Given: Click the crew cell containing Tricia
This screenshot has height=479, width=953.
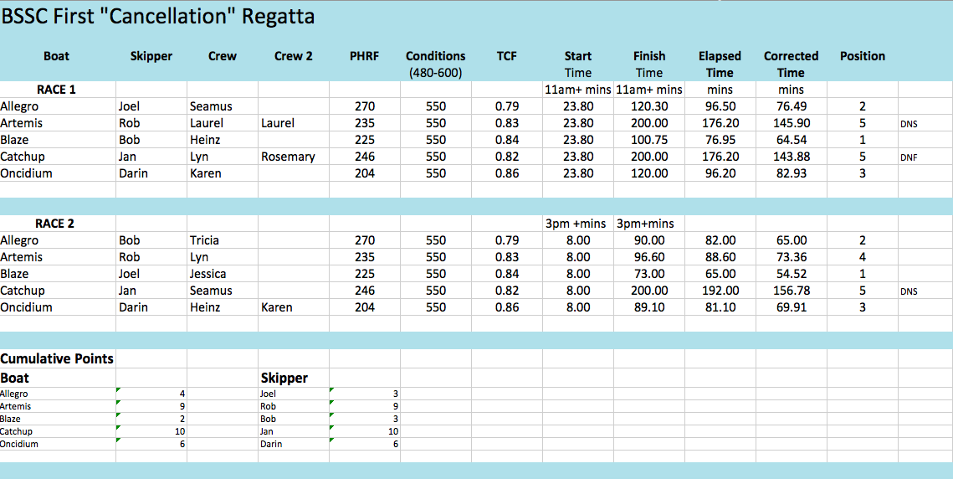Looking at the screenshot, I should coord(204,240).
